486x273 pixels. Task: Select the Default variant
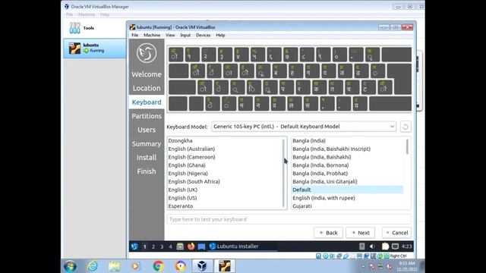pos(348,190)
